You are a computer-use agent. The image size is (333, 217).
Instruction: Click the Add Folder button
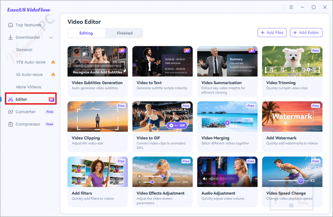(x=306, y=32)
